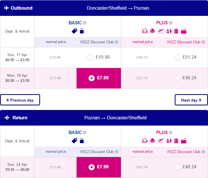Image resolution: width=208 pixels, height=178 pixels.
Task: Go to Previous day flights
Action: pos(20,100)
